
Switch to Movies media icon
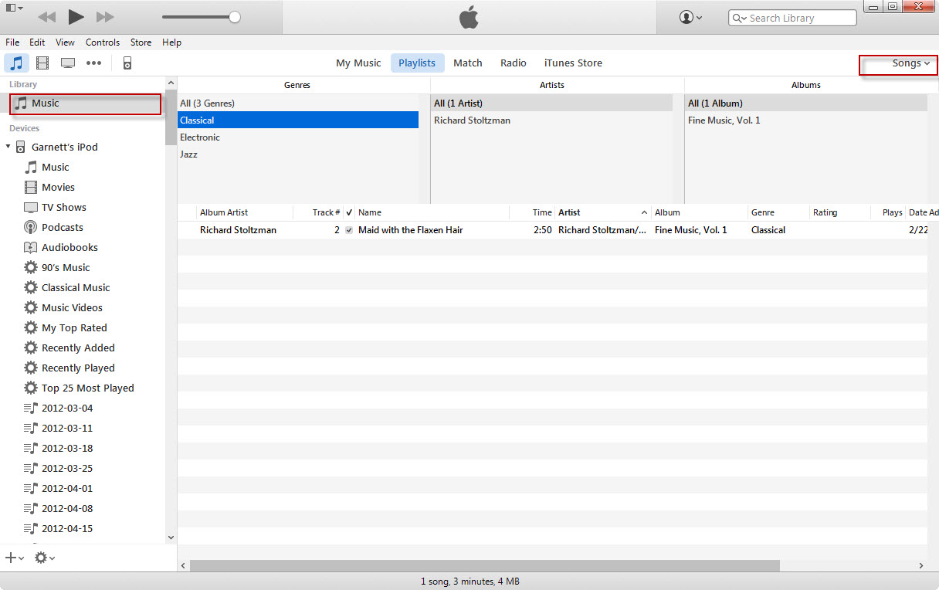click(x=42, y=63)
